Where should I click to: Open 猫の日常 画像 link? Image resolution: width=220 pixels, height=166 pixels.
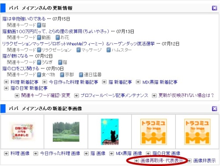pos(166,153)
